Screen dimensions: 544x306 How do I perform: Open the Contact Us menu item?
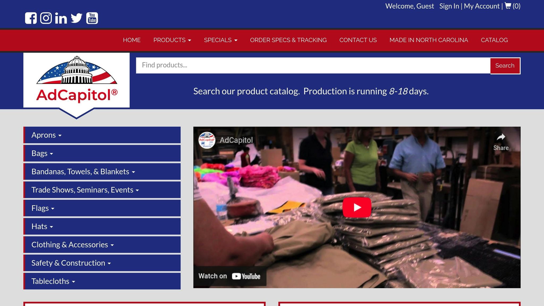358,40
